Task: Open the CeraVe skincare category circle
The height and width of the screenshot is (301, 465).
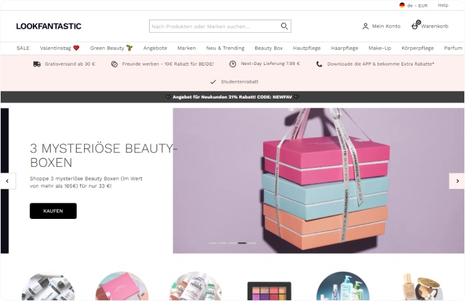Action: pos(343,286)
